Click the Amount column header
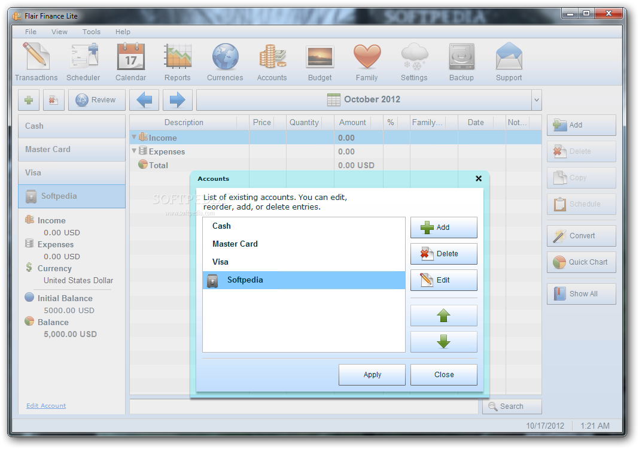This screenshot has height=449, width=639. tap(358, 122)
